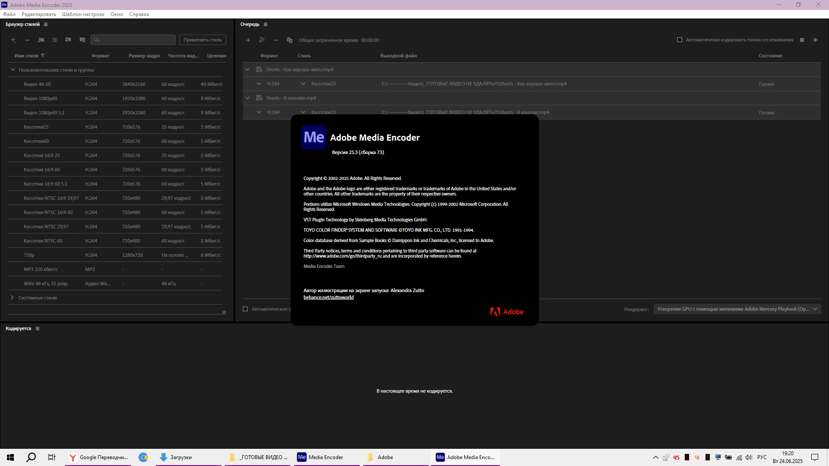Click create new preset plus icon
Viewport: 829px width, 466px height.
click(x=13, y=40)
